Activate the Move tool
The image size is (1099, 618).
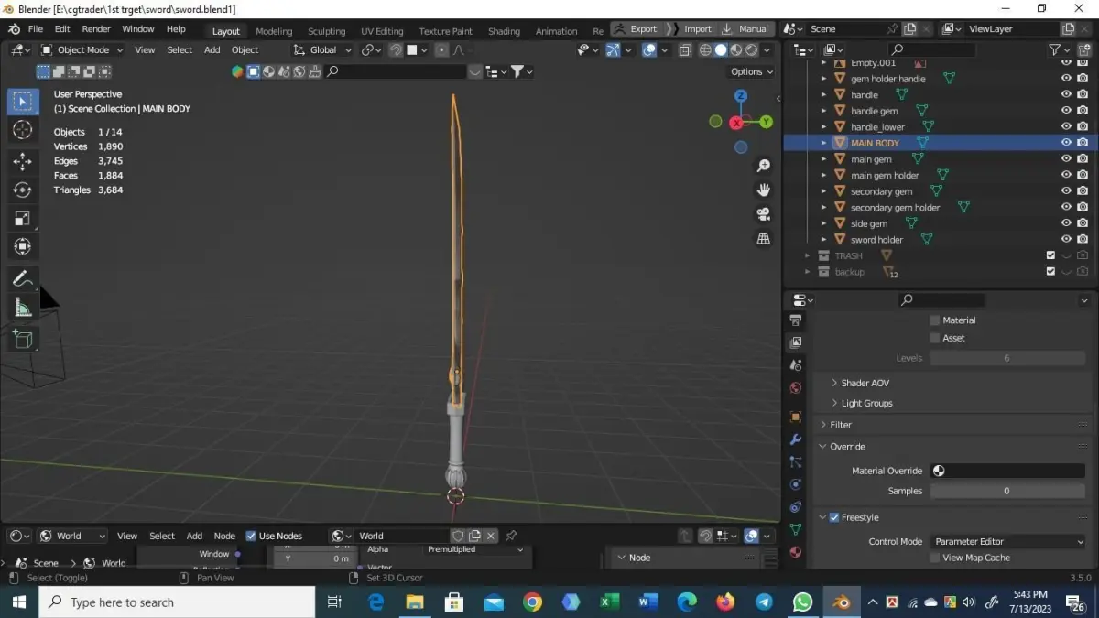(x=23, y=162)
